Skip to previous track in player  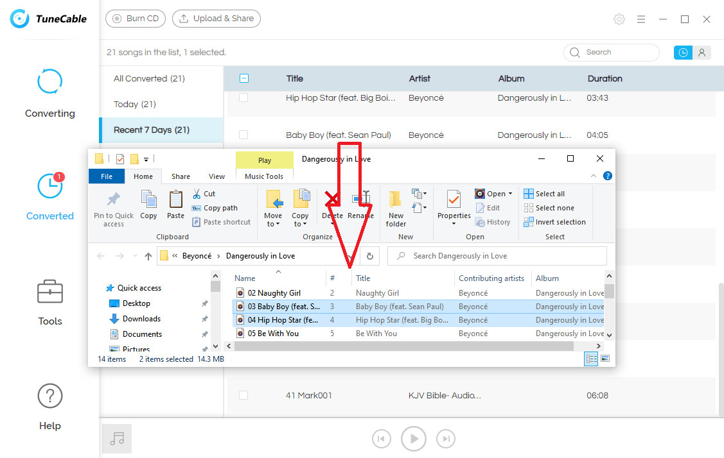(x=382, y=439)
